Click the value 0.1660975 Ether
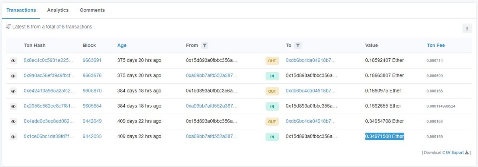 [383, 91]
